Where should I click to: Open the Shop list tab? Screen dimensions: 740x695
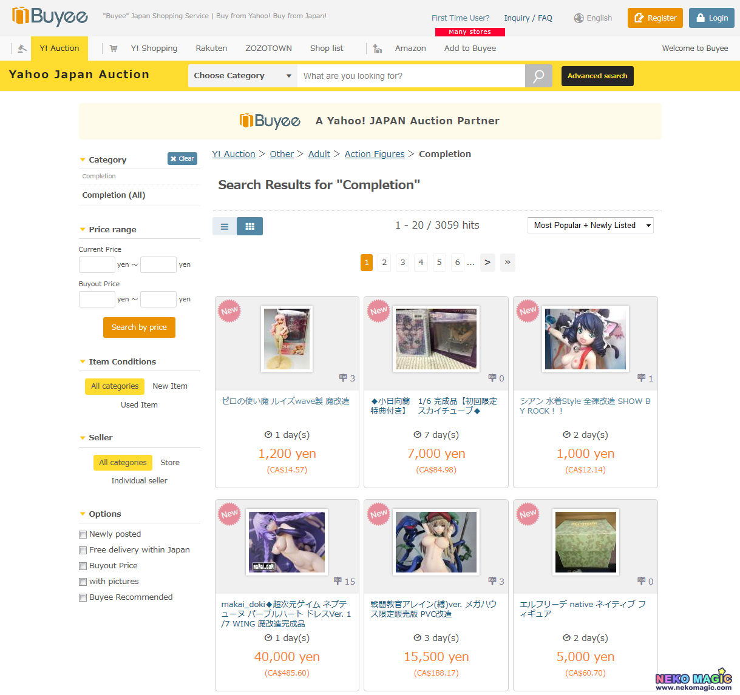point(327,49)
